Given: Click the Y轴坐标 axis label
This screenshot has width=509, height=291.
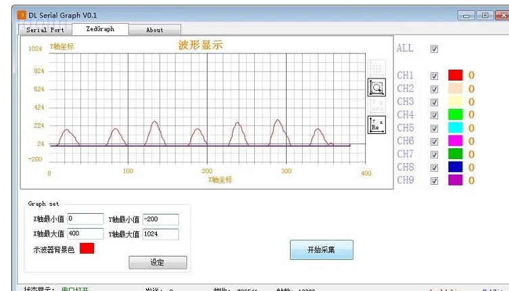Looking at the screenshot, I should (x=62, y=47).
